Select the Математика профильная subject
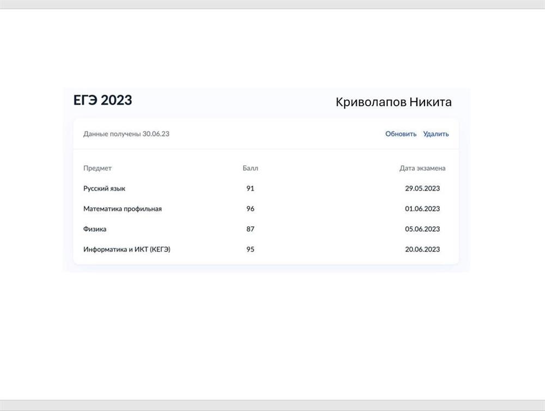 122,209
